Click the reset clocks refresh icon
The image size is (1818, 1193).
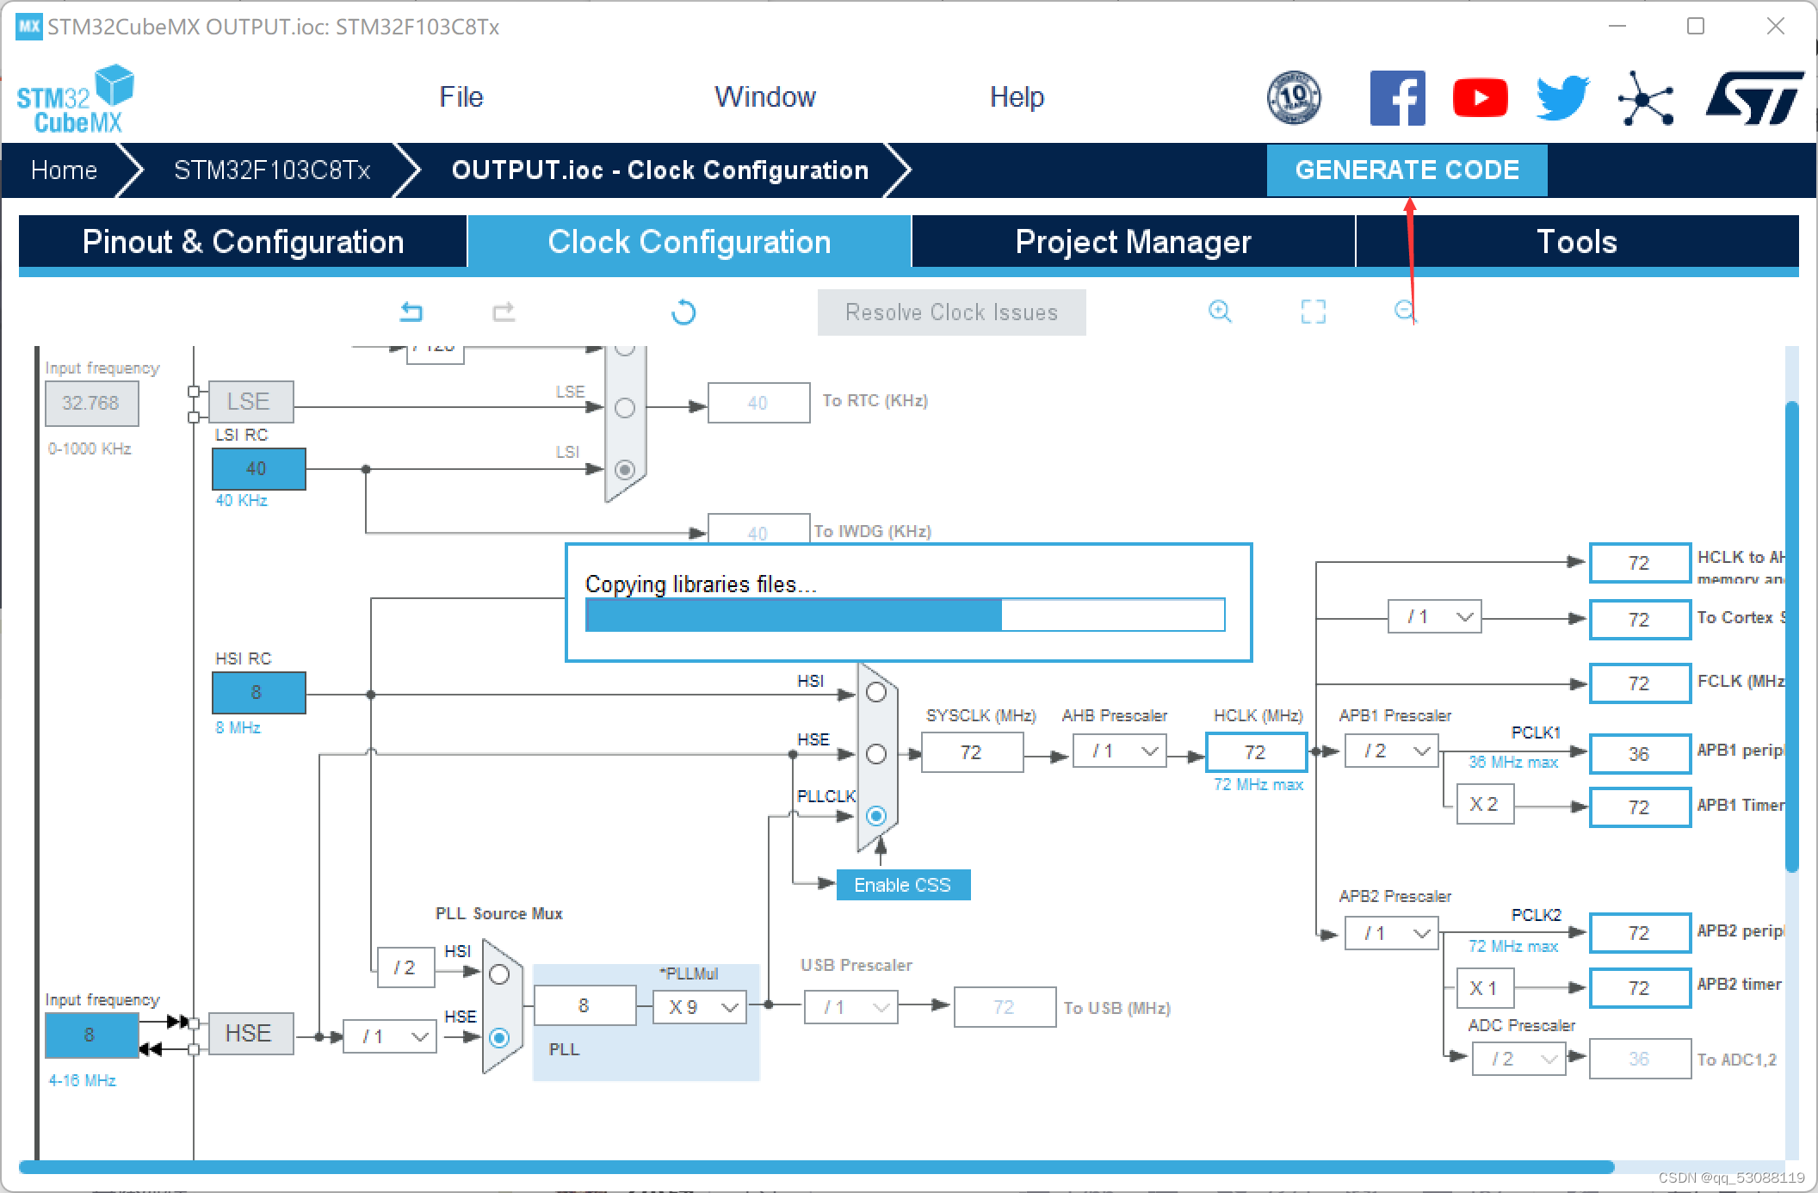[x=683, y=312]
